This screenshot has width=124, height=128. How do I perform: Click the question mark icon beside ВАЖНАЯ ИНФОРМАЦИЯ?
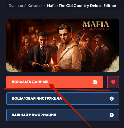point(112,115)
